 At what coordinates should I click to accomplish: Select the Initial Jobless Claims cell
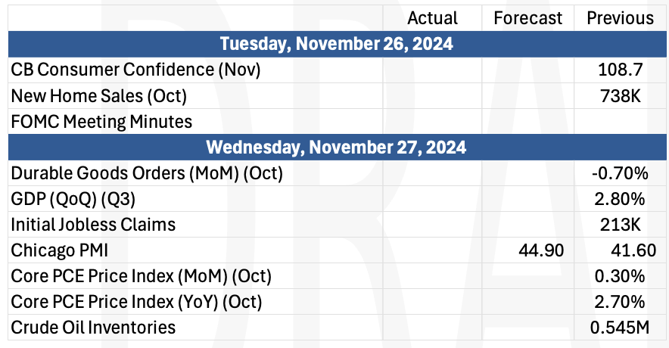tap(195, 225)
